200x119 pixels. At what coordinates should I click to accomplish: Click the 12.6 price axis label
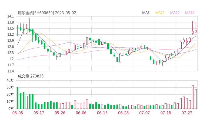(x=11, y=47)
